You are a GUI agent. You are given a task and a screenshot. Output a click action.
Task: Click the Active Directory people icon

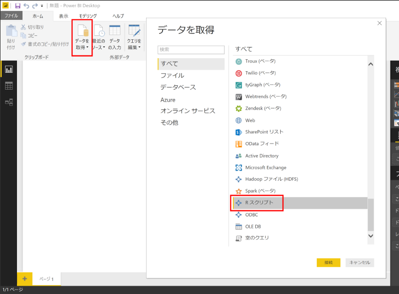pos(238,156)
